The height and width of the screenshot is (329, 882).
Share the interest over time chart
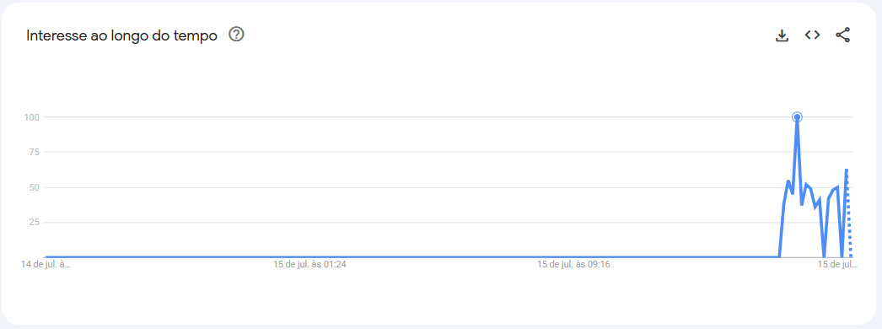(x=842, y=35)
